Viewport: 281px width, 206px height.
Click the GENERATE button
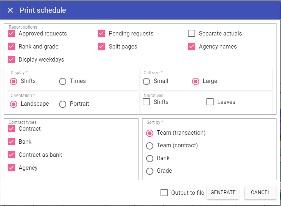(x=223, y=193)
